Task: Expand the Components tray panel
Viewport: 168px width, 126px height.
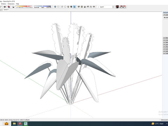Action: 166,40
